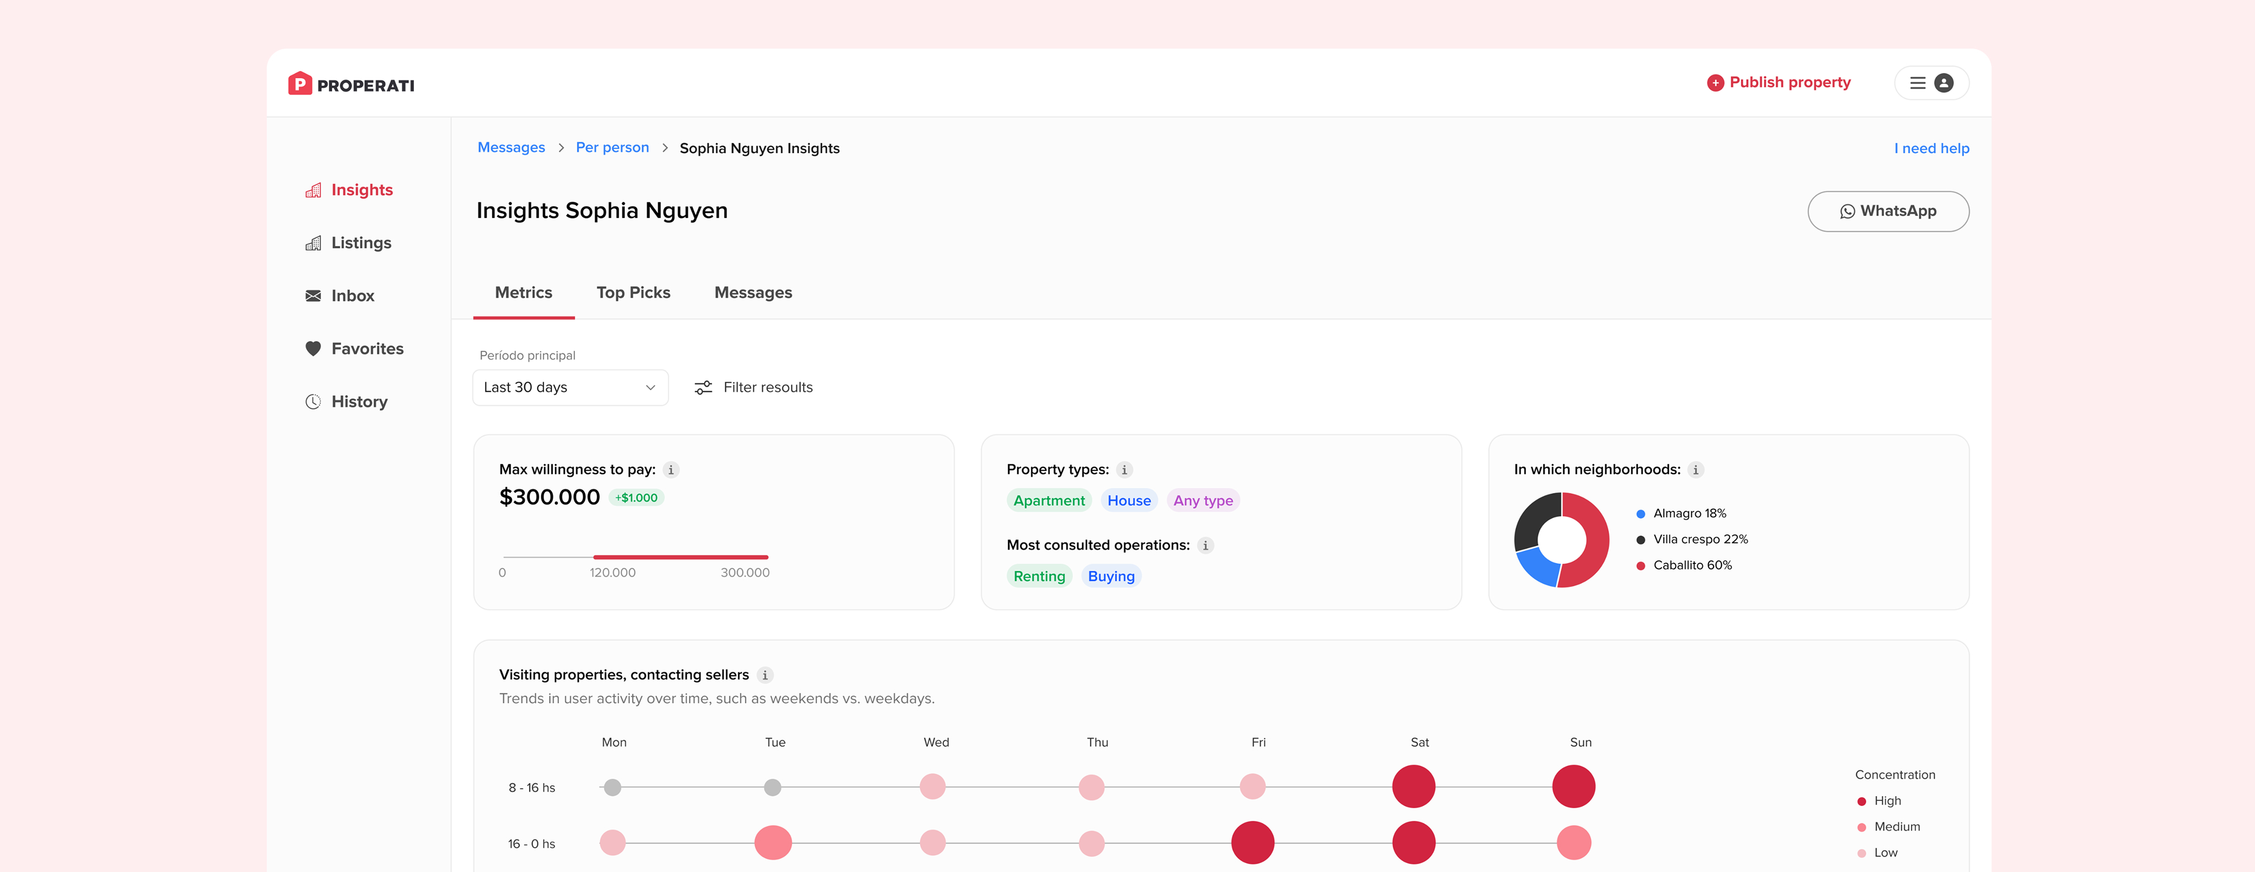
Task: Click info icon beside In which neighborhoods
Action: pos(1695,470)
